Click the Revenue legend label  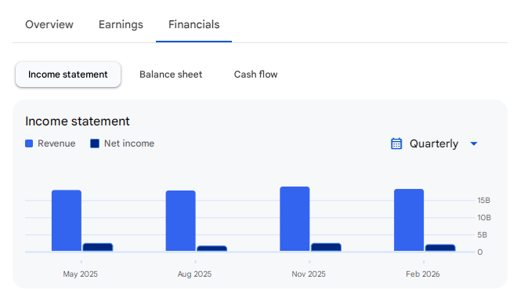(56, 143)
